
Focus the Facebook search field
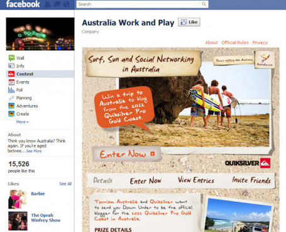coord(138,4)
